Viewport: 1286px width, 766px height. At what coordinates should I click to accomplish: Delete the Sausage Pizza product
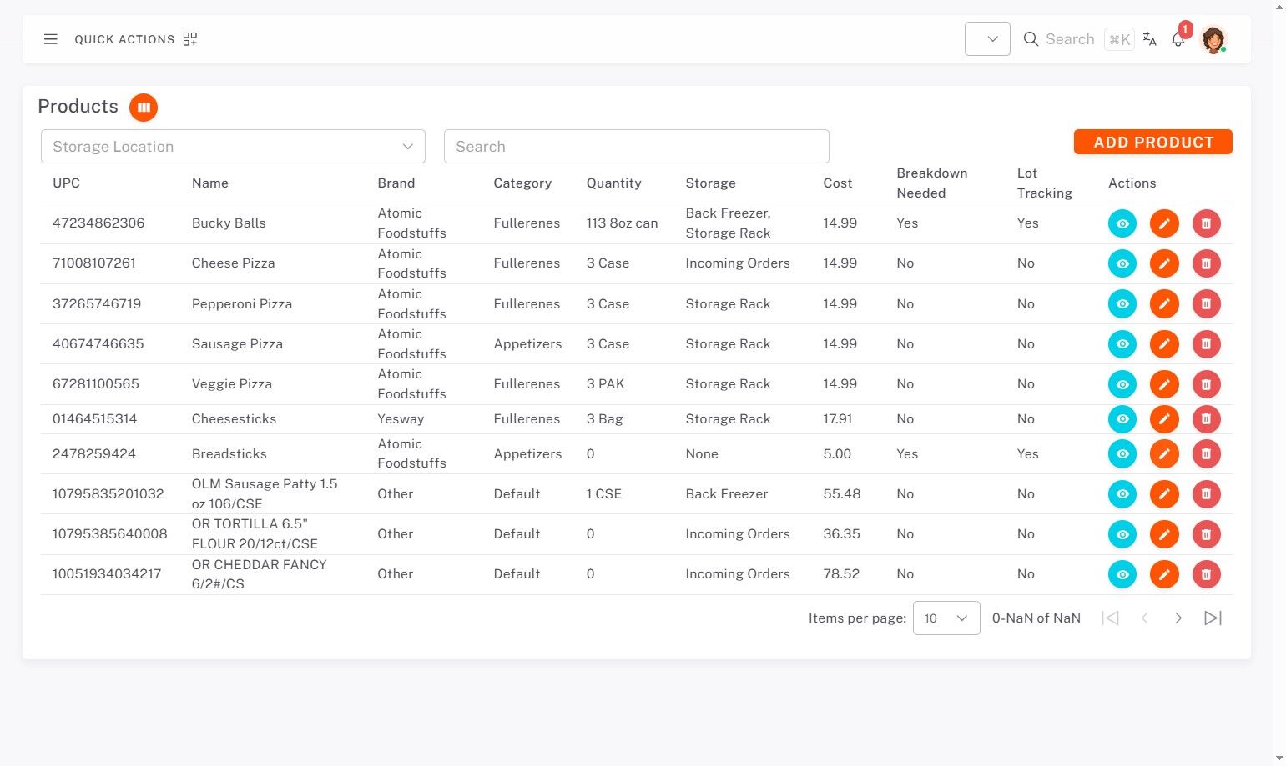tap(1206, 343)
